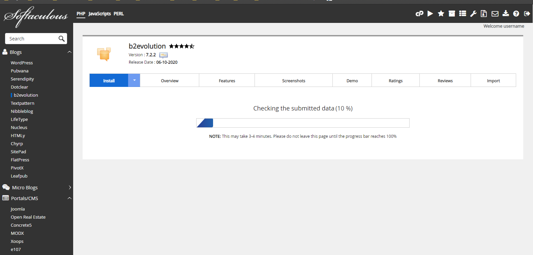Open the installations archive box icon
The image size is (533, 255).
(x=452, y=13)
